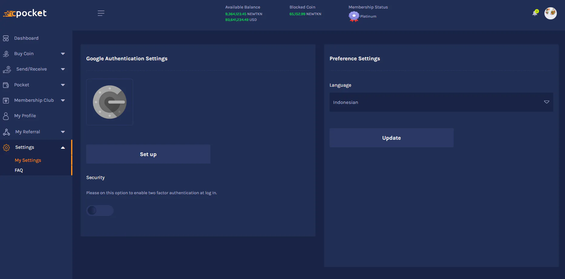Expand the Send/Receive submenu arrow

pyautogui.click(x=63, y=69)
